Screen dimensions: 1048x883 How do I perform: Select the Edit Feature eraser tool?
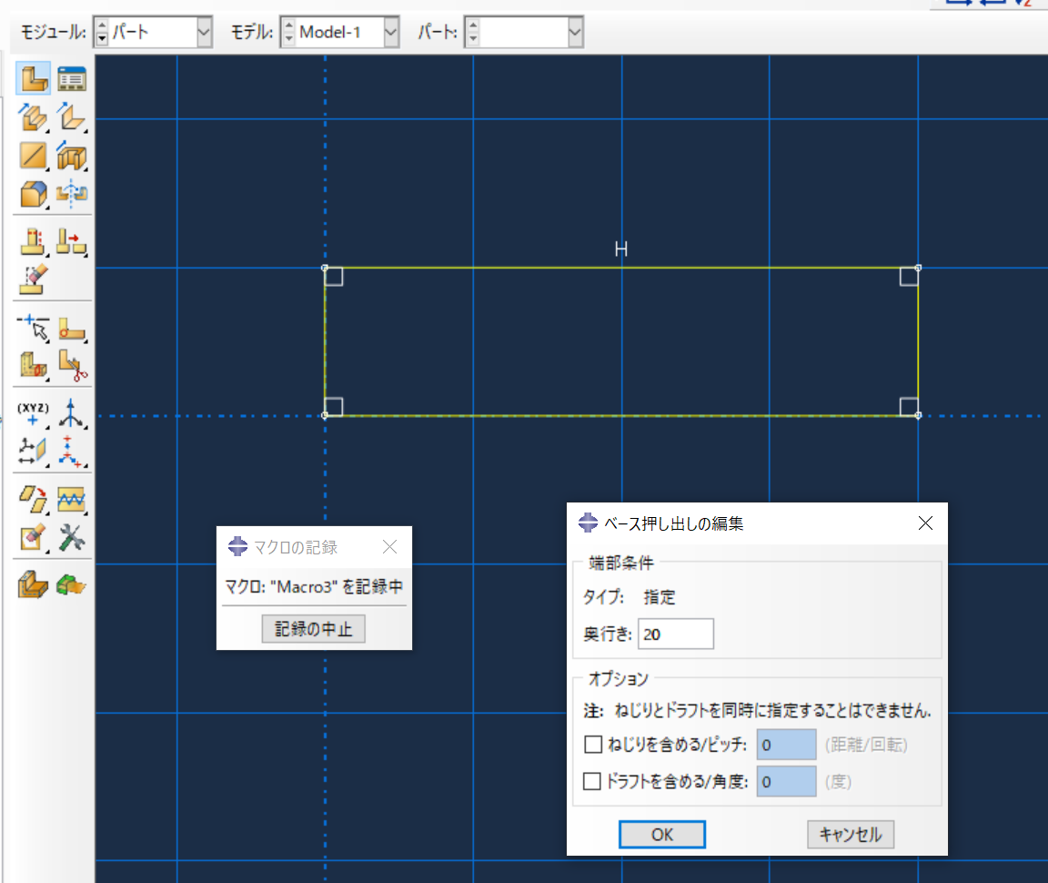point(34,279)
